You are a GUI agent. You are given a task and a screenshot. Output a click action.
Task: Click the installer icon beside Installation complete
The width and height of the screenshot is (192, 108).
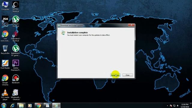point(63,33)
